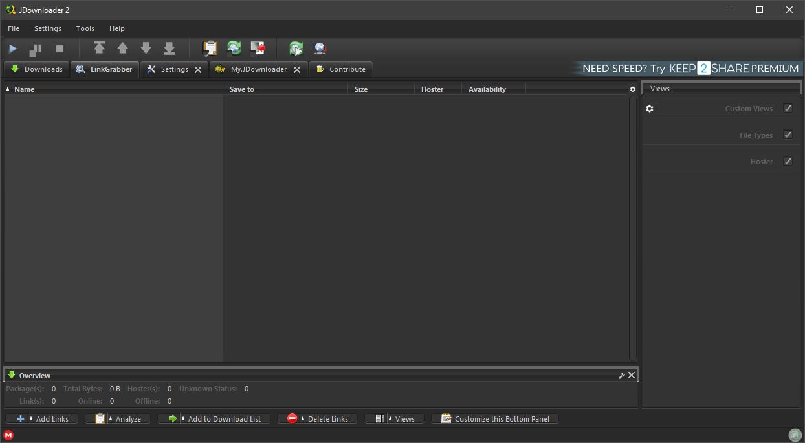Expand the bottom Views dropdown arrow
The image size is (805, 443).
[x=390, y=418]
